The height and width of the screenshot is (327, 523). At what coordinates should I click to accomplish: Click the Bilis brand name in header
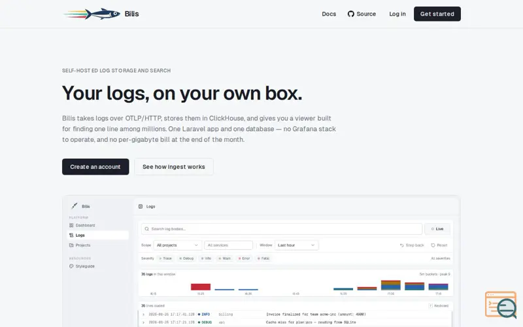pyautogui.click(x=132, y=14)
